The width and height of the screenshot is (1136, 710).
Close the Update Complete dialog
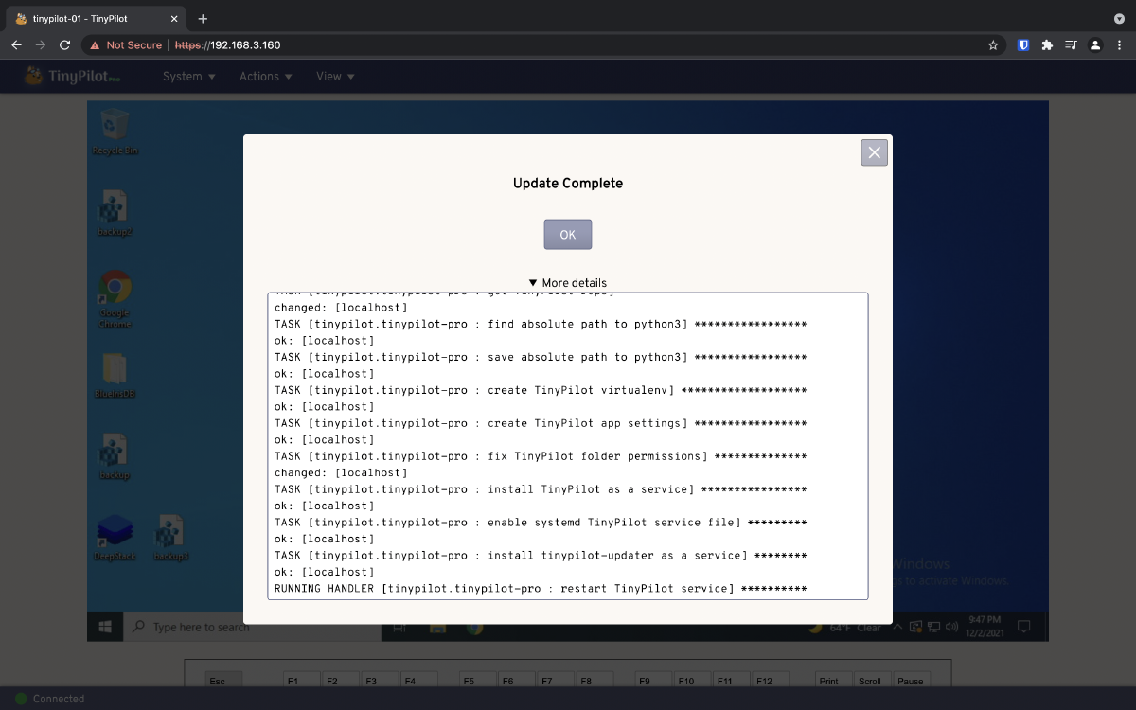pyautogui.click(x=874, y=152)
